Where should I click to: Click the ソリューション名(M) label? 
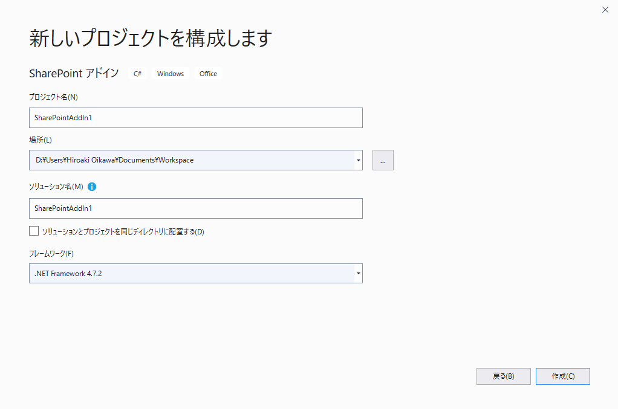pyautogui.click(x=56, y=187)
